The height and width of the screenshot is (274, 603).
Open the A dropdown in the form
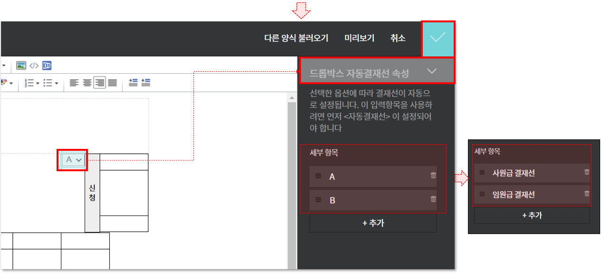click(73, 160)
